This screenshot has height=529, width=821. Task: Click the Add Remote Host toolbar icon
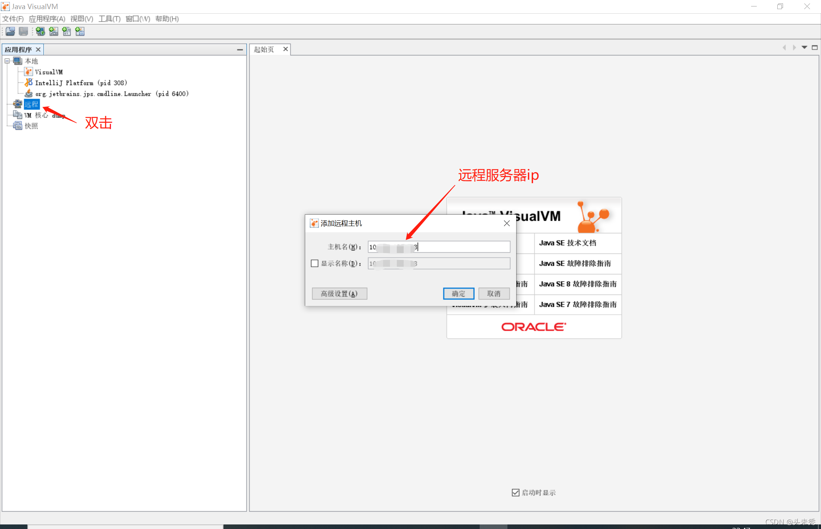[41, 32]
